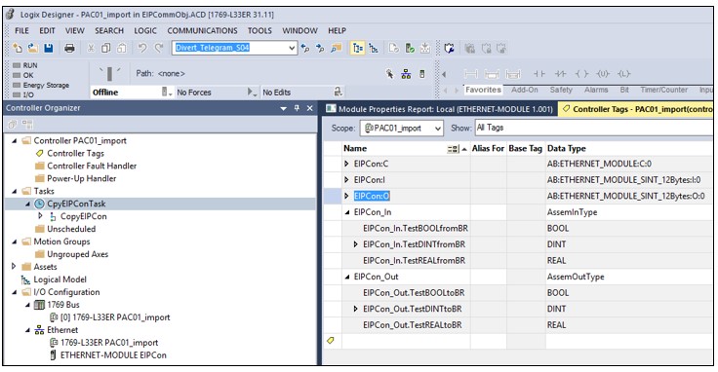Screen dimensions: 718x372
Task: Open the TOOLS menu
Action: pos(259,30)
